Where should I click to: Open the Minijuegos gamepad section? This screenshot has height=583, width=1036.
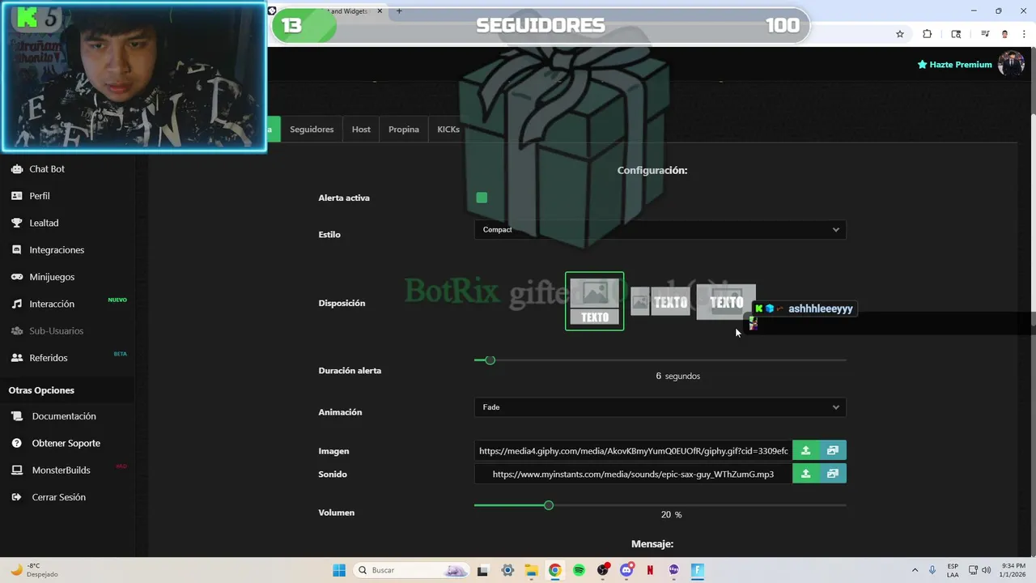52,277
